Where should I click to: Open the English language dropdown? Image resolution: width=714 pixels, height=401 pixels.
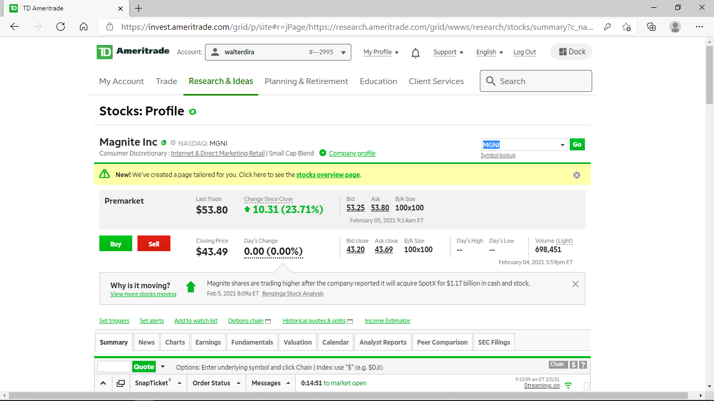[x=490, y=52]
